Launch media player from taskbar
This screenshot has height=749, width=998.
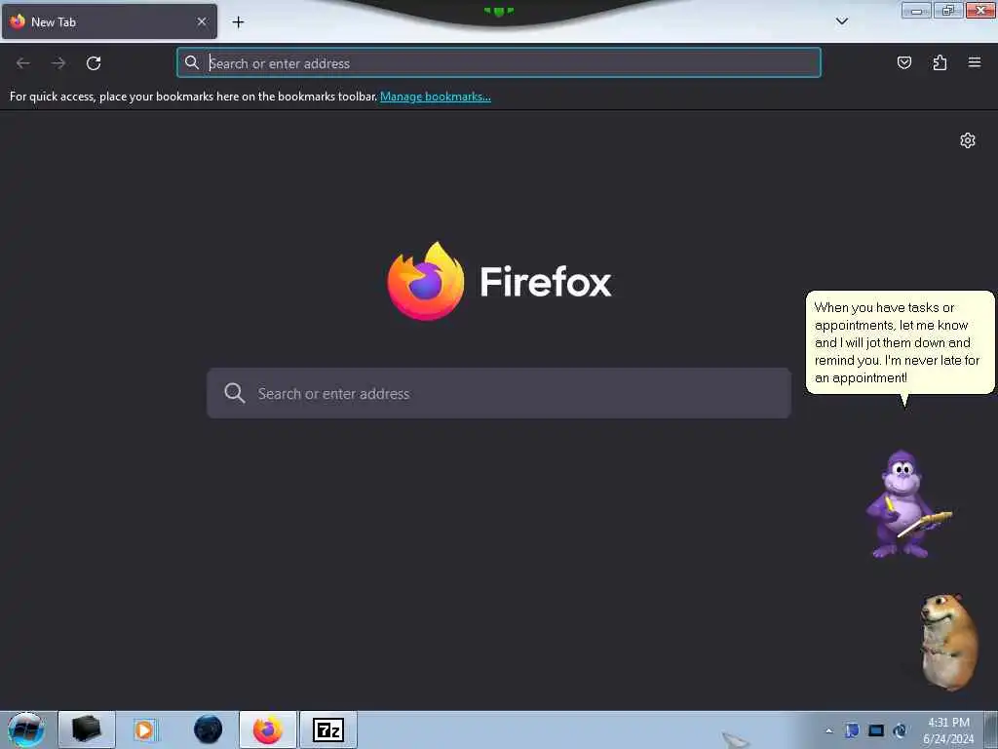tap(144, 729)
